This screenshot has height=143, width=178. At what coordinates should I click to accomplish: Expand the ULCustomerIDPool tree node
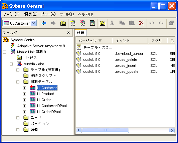[x=24, y=106]
